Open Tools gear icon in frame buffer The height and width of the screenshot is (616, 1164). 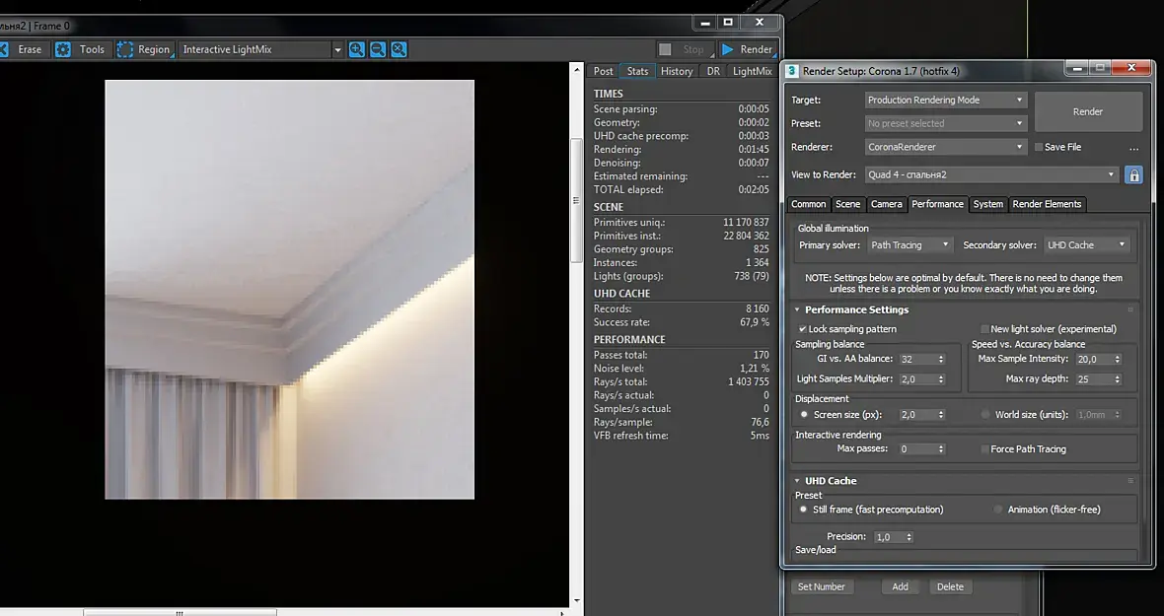click(x=63, y=49)
